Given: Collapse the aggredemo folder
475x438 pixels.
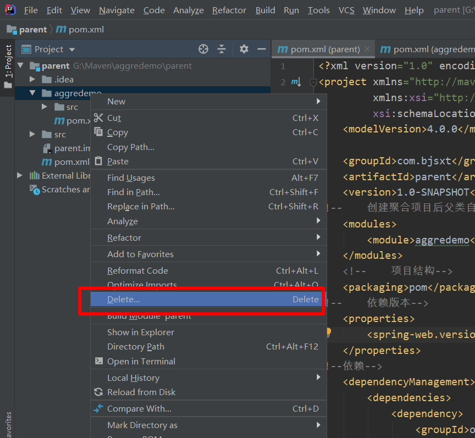Looking at the screenshot, I should tap(32, 93).
